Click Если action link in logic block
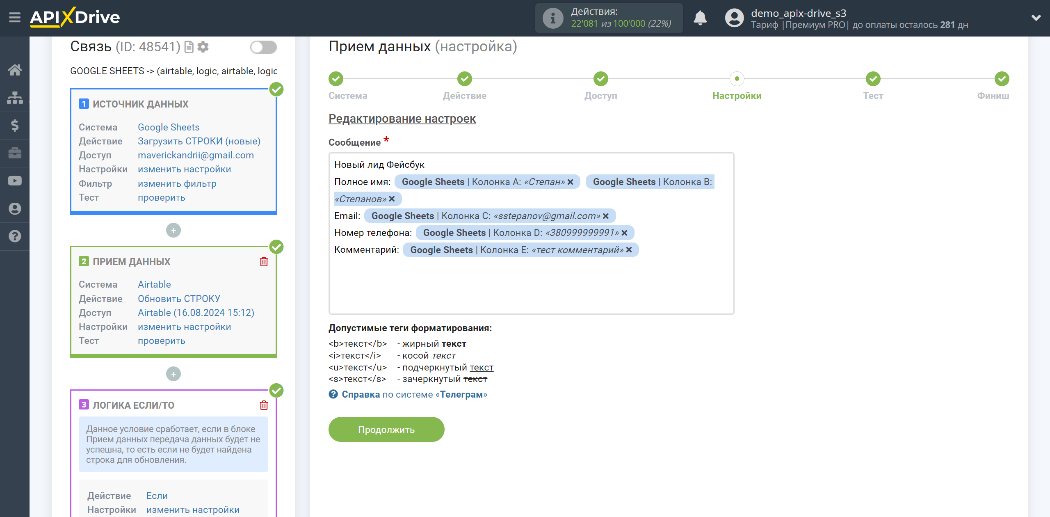This screenshot has height=517, width=1050. 157,496
